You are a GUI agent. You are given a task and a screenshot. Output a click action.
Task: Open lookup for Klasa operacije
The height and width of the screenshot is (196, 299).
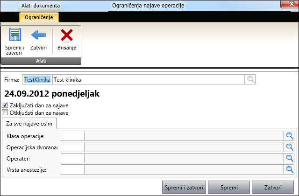click(x=290, y=136)
